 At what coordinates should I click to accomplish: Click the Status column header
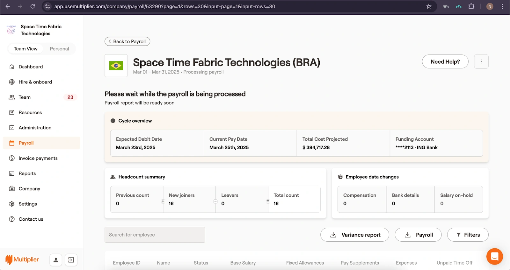[x=201, y=263]
